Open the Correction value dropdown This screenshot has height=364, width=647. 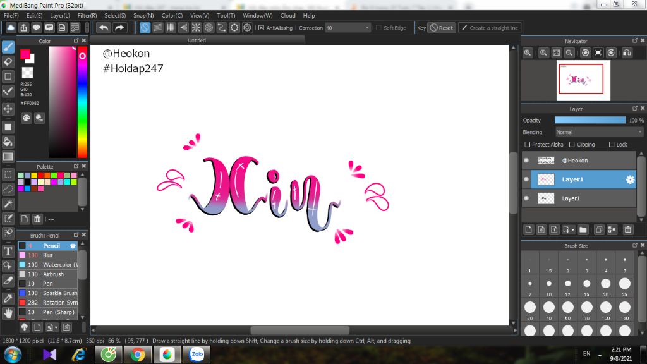(367, 28)
